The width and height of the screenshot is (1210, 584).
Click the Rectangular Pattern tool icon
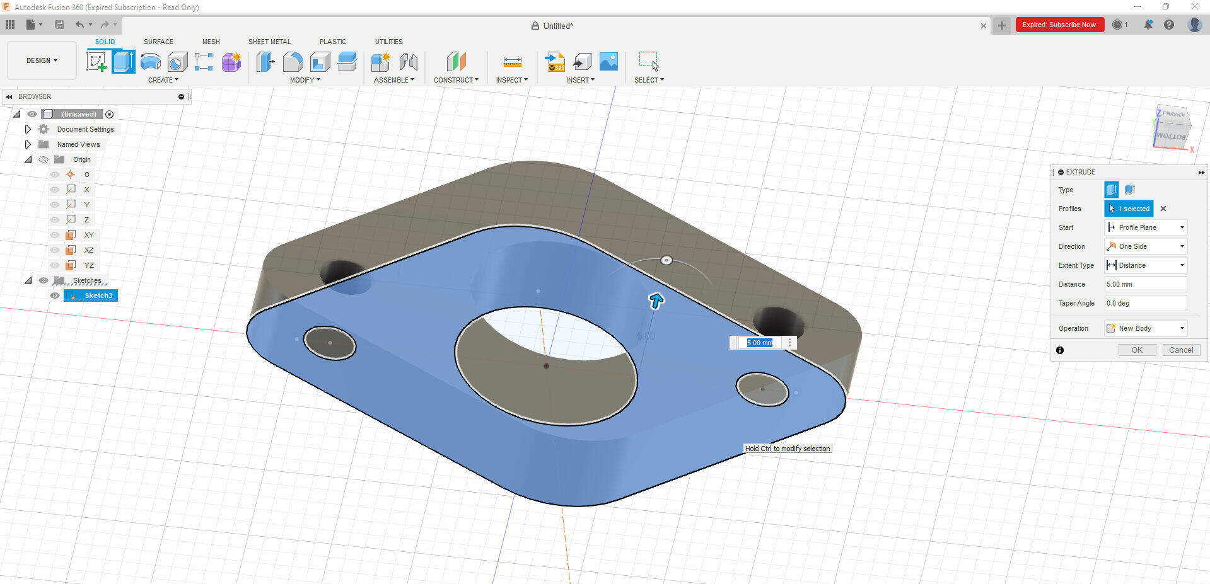(204, 62)
